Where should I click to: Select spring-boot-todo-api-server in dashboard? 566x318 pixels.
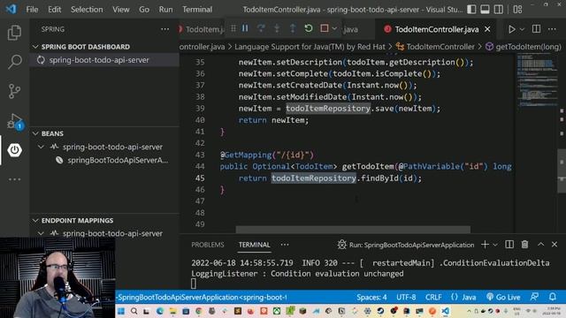coord(99,60)
